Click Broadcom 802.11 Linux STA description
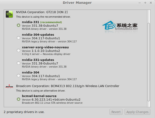The height and width of the screenshot is (118, 155). click(x=52, y=103)
